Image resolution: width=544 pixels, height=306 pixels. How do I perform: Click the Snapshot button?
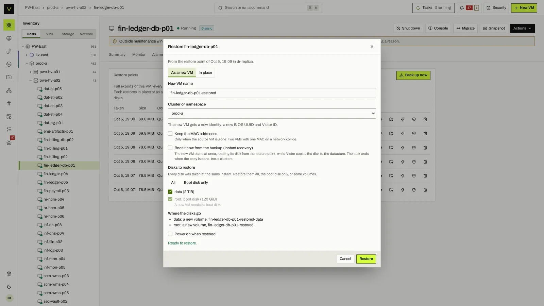pyautogui.click(x=494, y=29)
